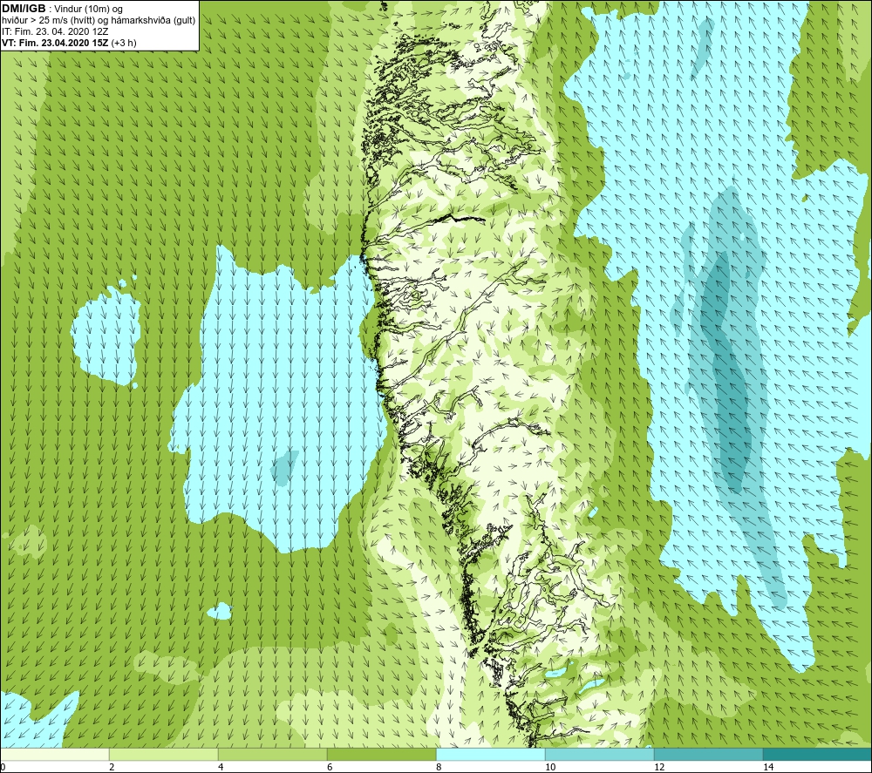Click the 6–8 m/s darker green legend swatch
Image resolution: width=872 pixels, height=773 pixels.
382,754
